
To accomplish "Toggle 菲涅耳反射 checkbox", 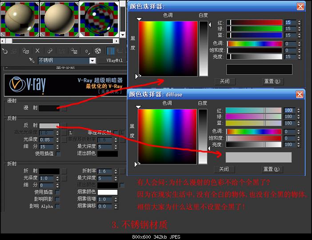I will tap(116, 132).
